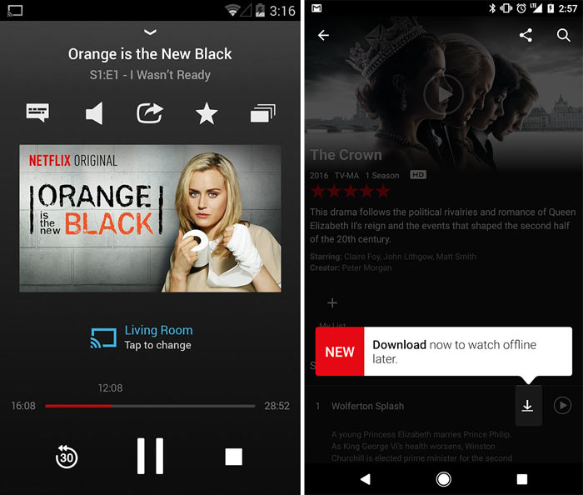583x495 pixels.
Task: Tap the Android back navigation button
Action: (366, 479)
